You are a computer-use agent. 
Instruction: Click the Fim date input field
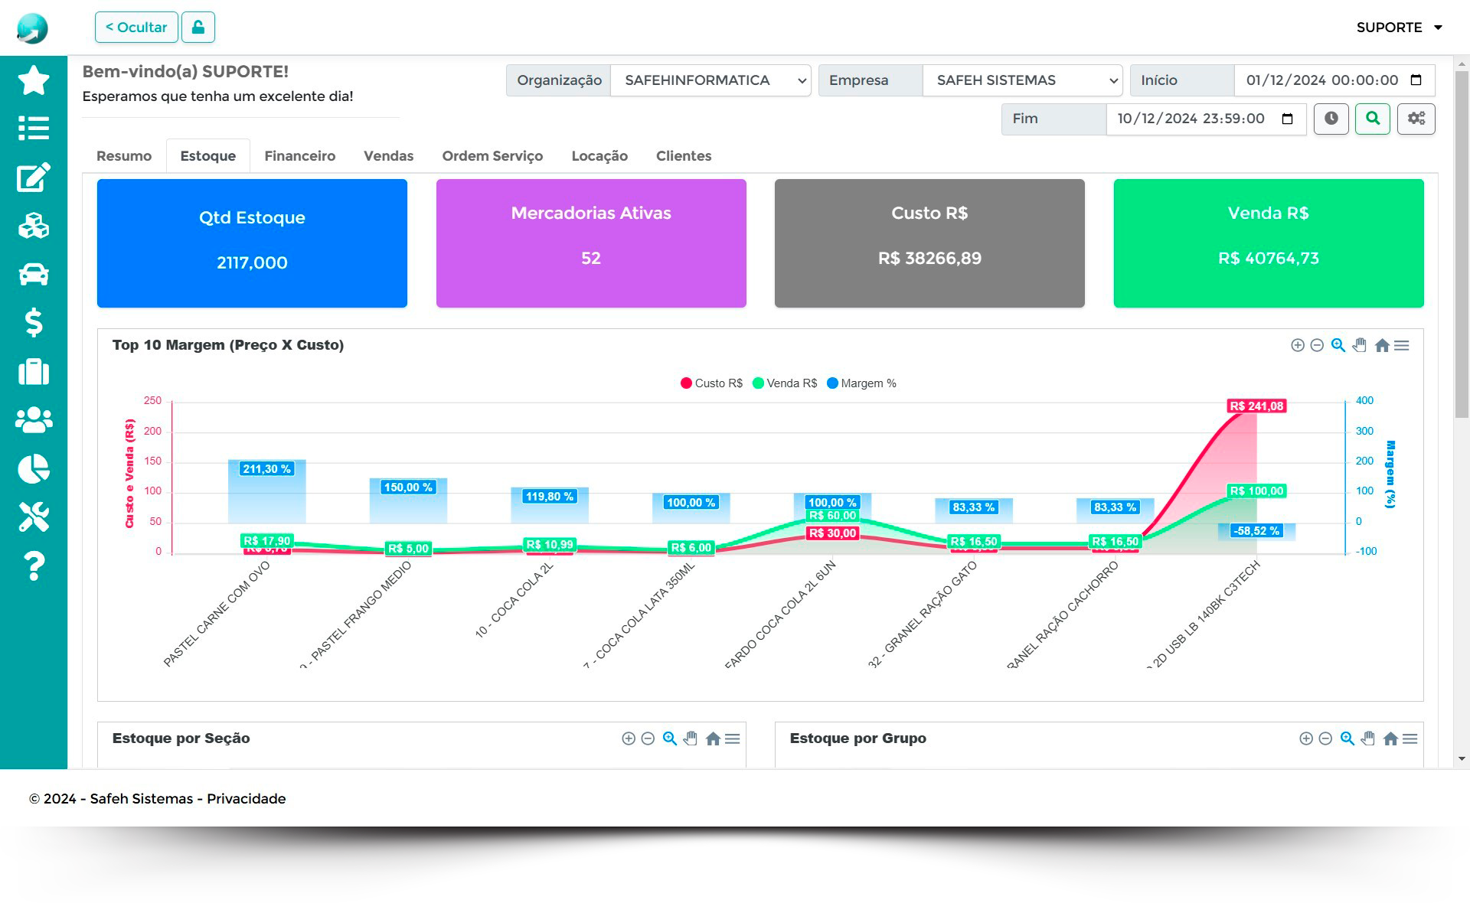[1206, 119]
